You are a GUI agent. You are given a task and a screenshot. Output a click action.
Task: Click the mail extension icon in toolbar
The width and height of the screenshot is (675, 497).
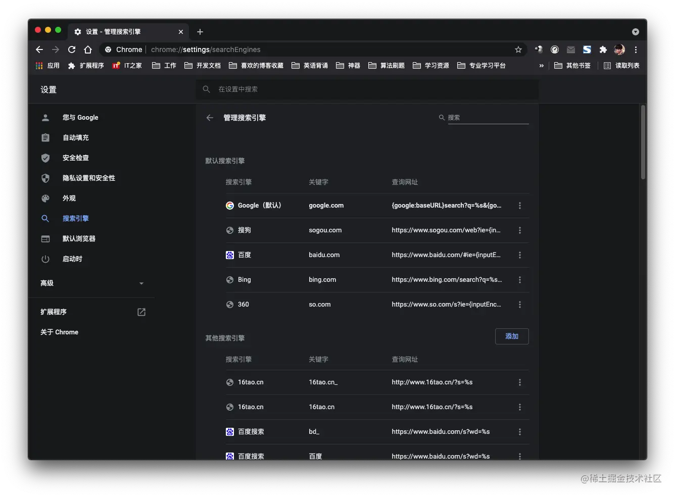(571, 49)
